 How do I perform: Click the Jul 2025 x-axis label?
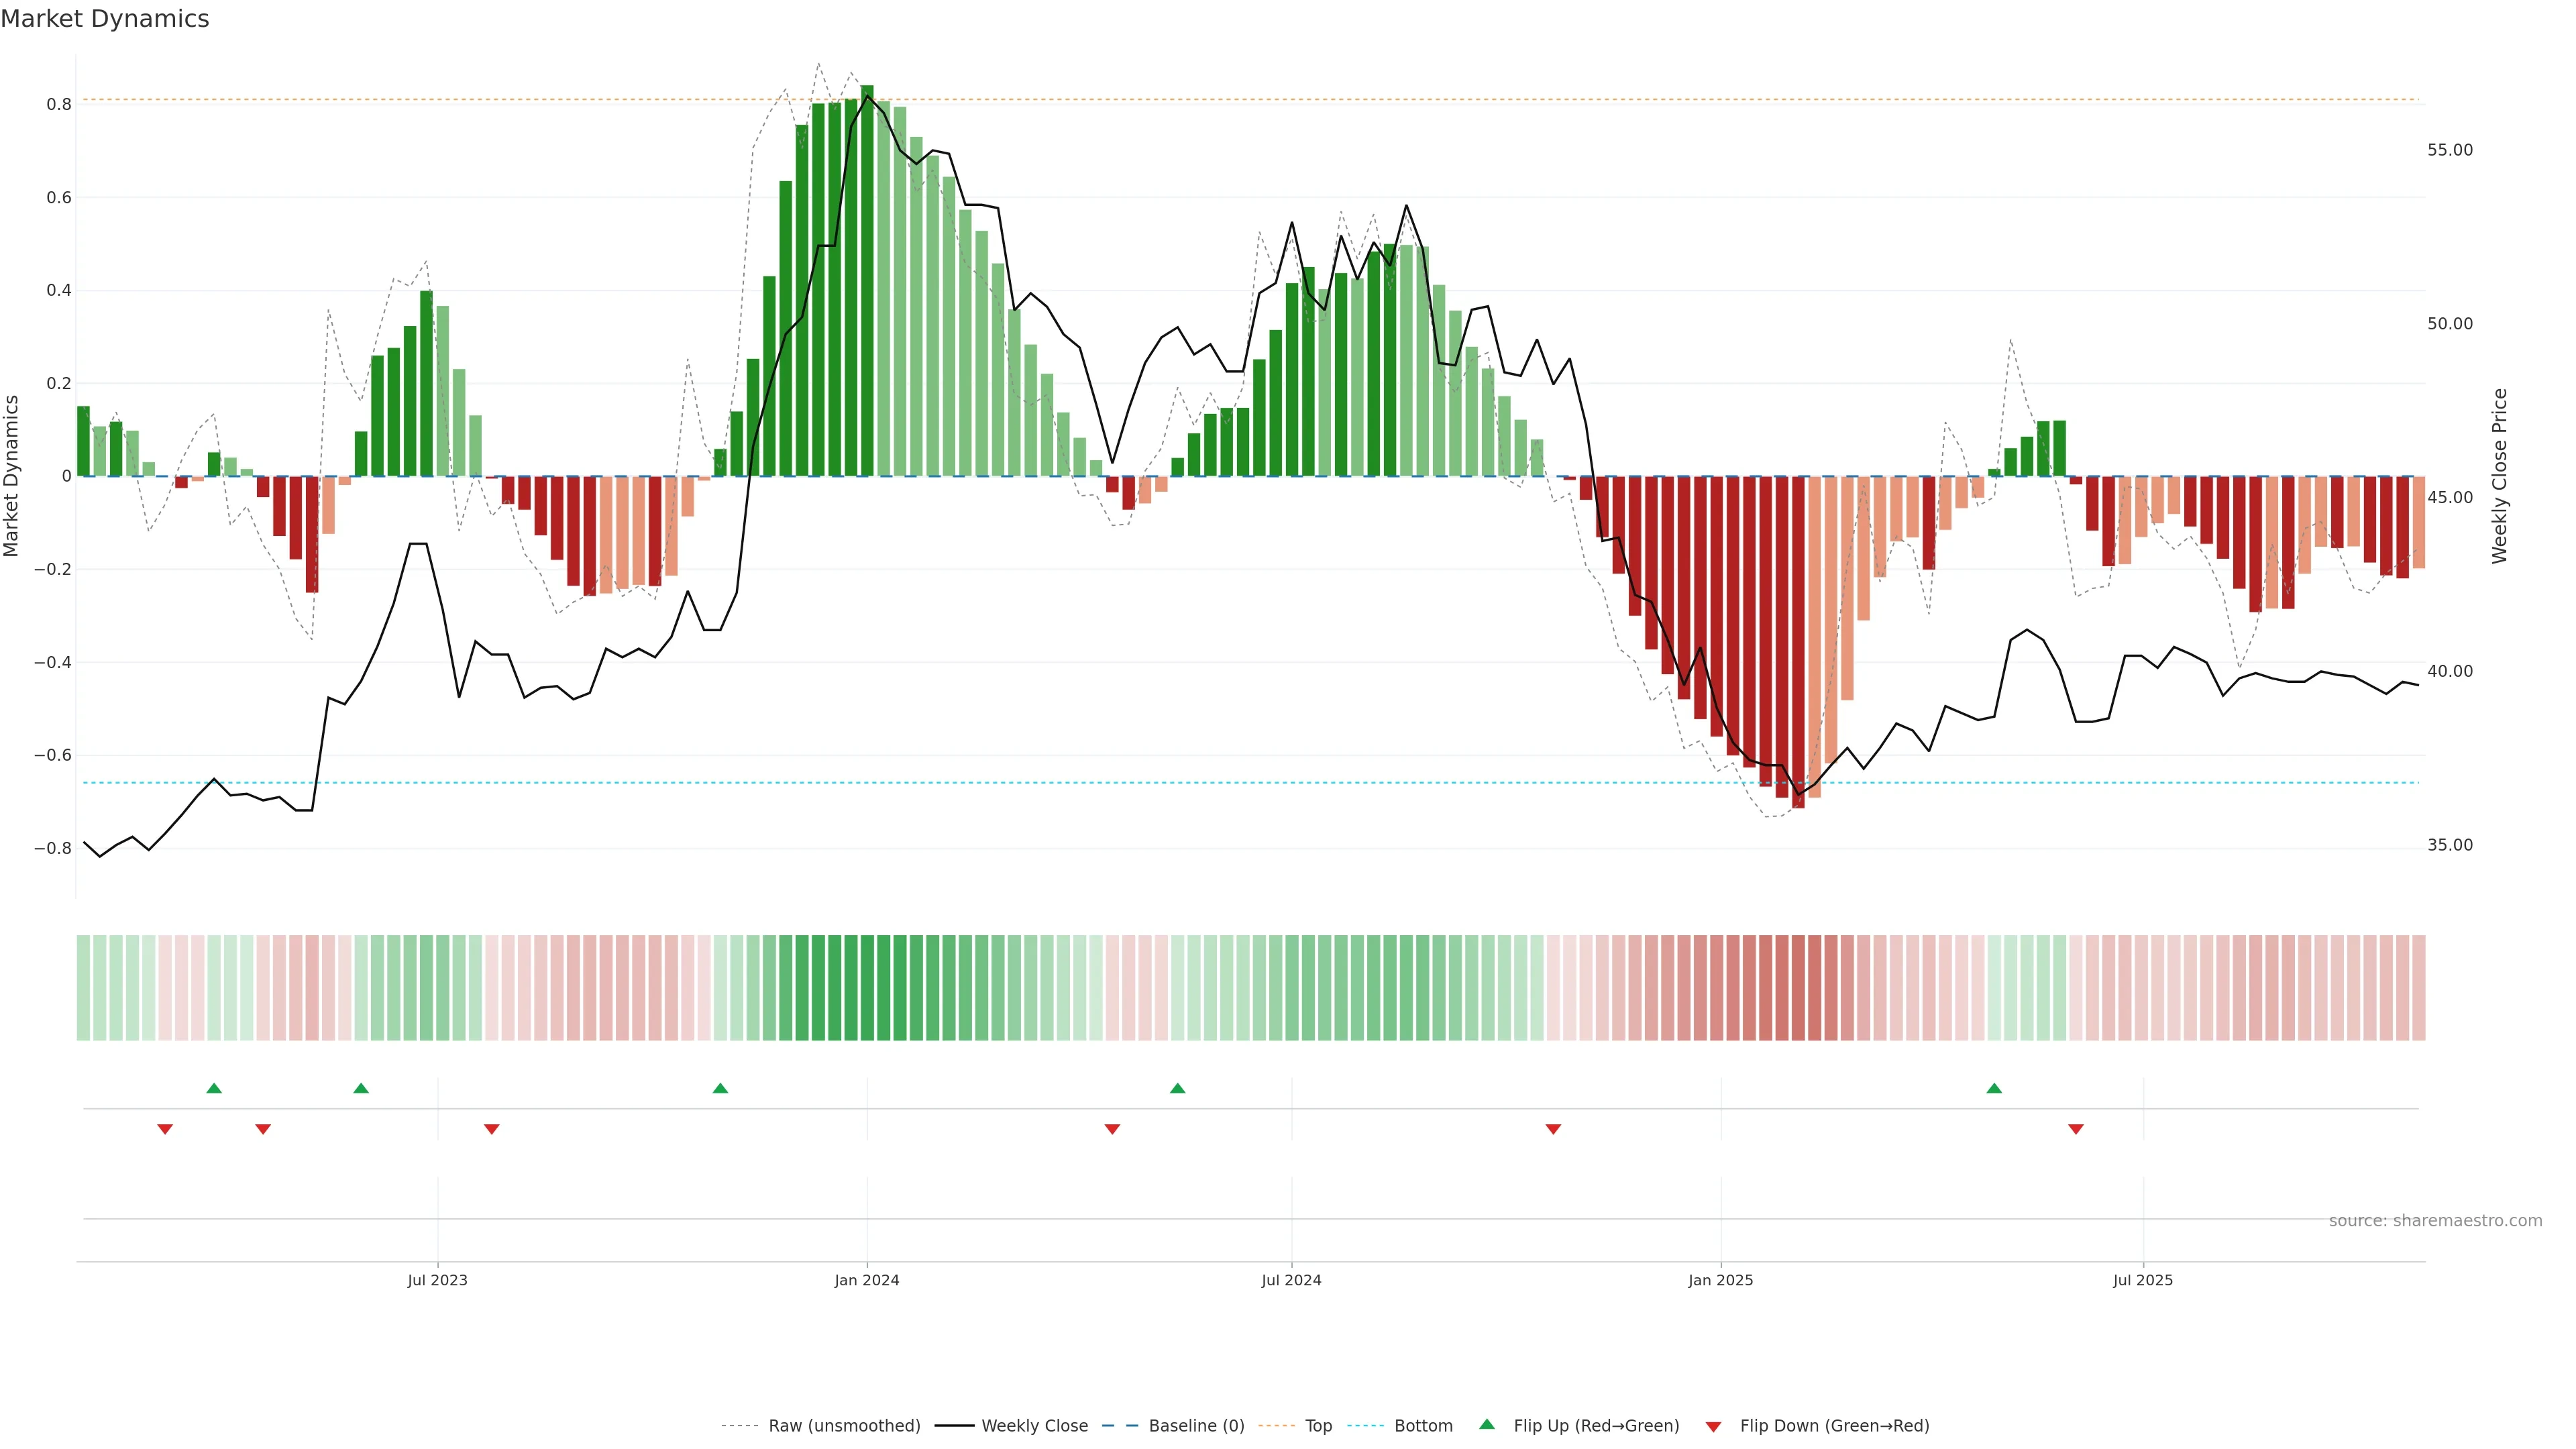(x=2142, y=1280)
